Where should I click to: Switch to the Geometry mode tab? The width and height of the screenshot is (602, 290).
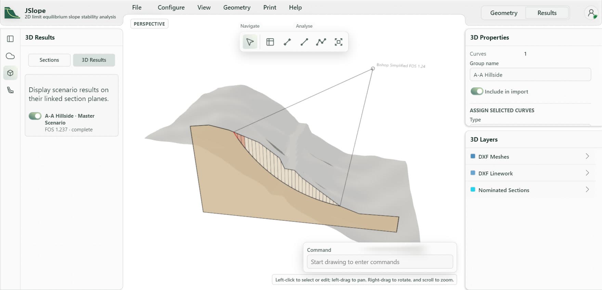(x=503, y=13)
